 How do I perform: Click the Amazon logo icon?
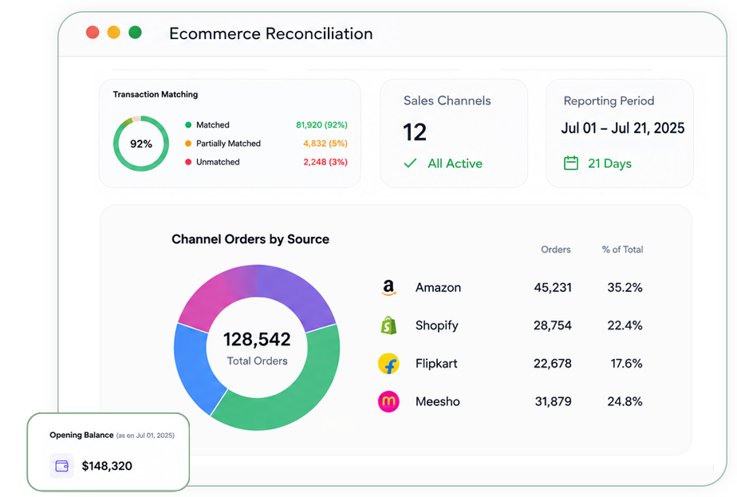(x=388, y=287)
